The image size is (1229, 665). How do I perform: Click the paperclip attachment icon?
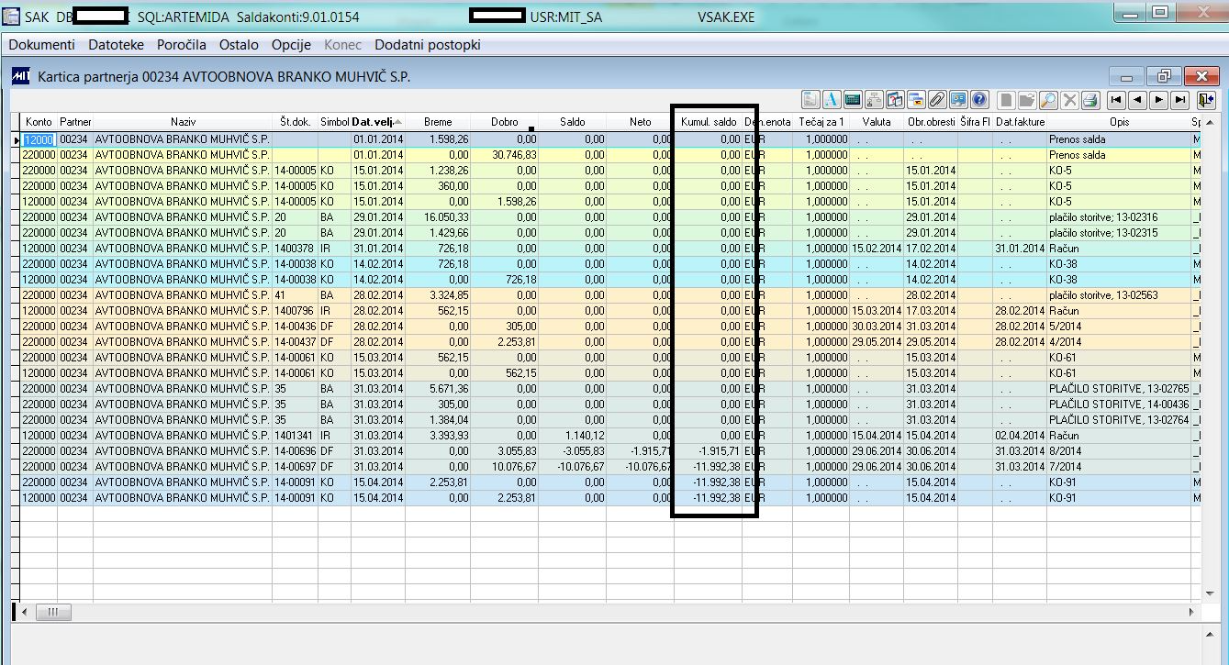pos(937,100)
